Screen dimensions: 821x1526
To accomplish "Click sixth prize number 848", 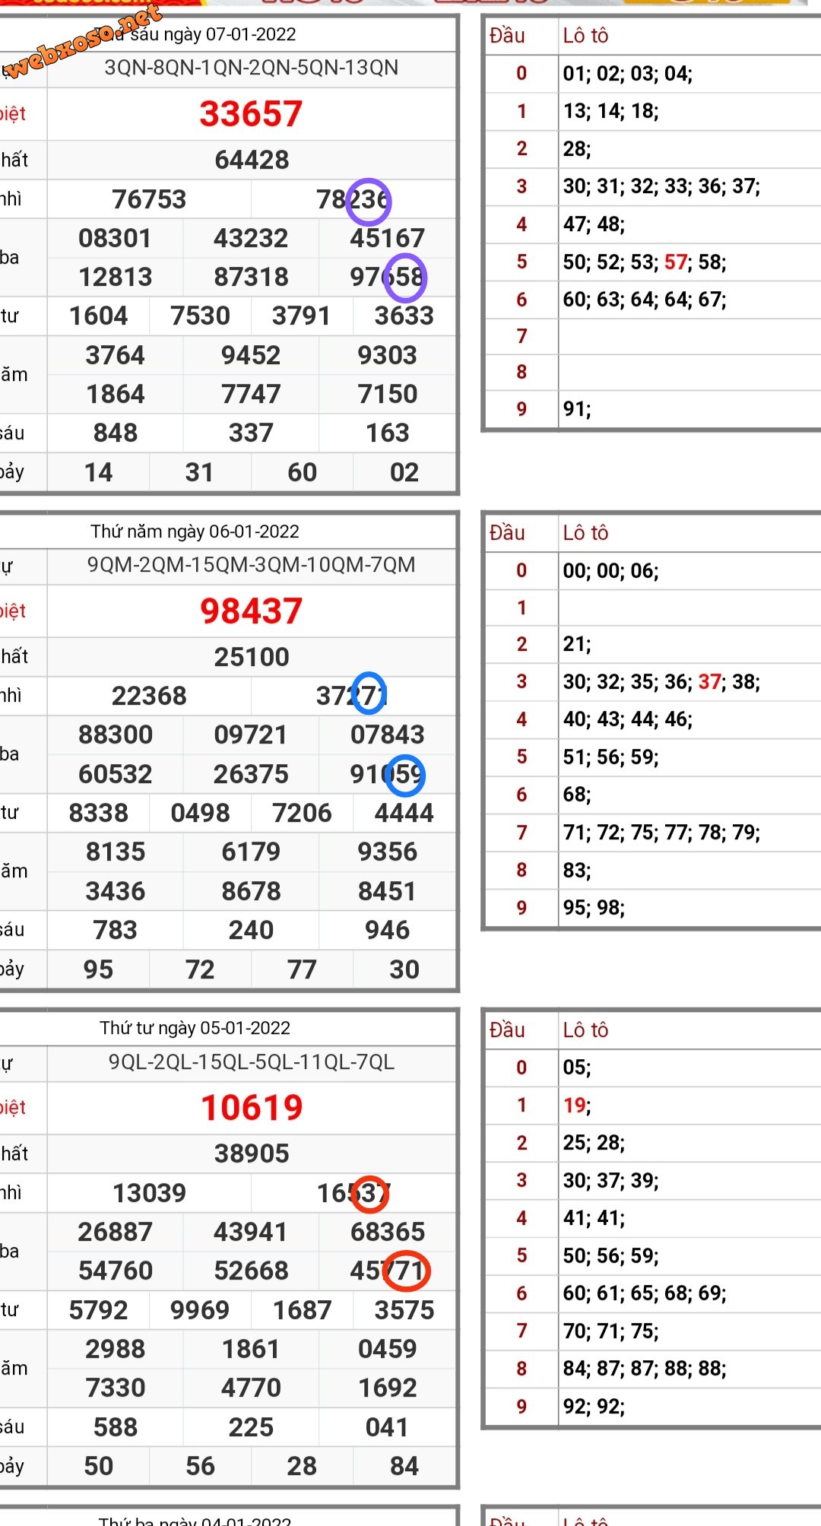I will (x=116, y=433).
